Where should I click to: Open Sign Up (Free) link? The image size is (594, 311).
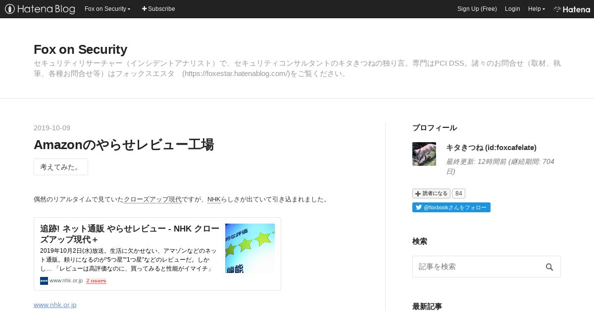click(x=477, y=9)
